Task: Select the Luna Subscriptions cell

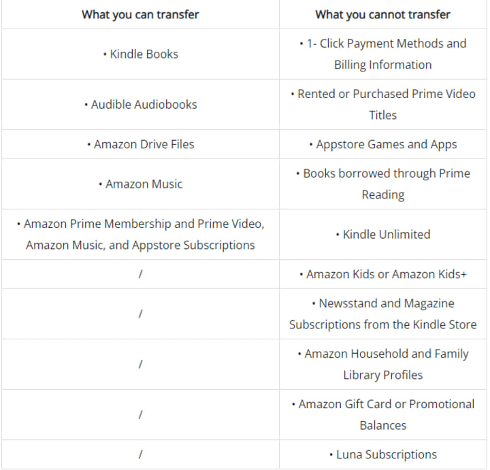Action: pyautogui.click(x=382, y=454)
